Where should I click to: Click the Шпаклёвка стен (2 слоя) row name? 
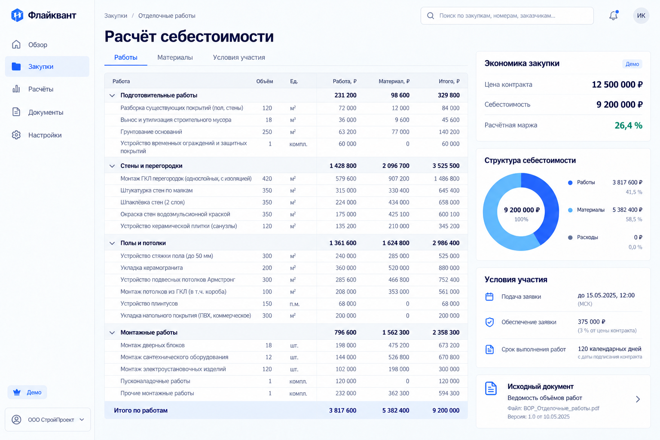(153, 202)
